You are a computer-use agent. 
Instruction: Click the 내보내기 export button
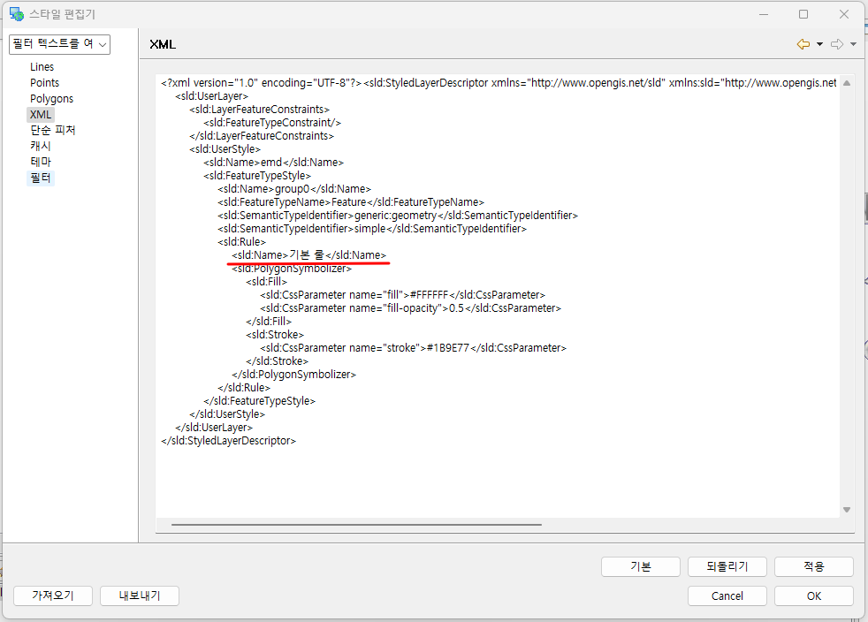click(140, 595)
